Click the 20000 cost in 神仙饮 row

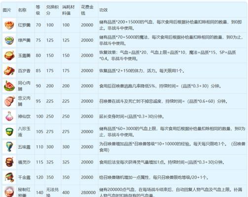click(87, 117)
